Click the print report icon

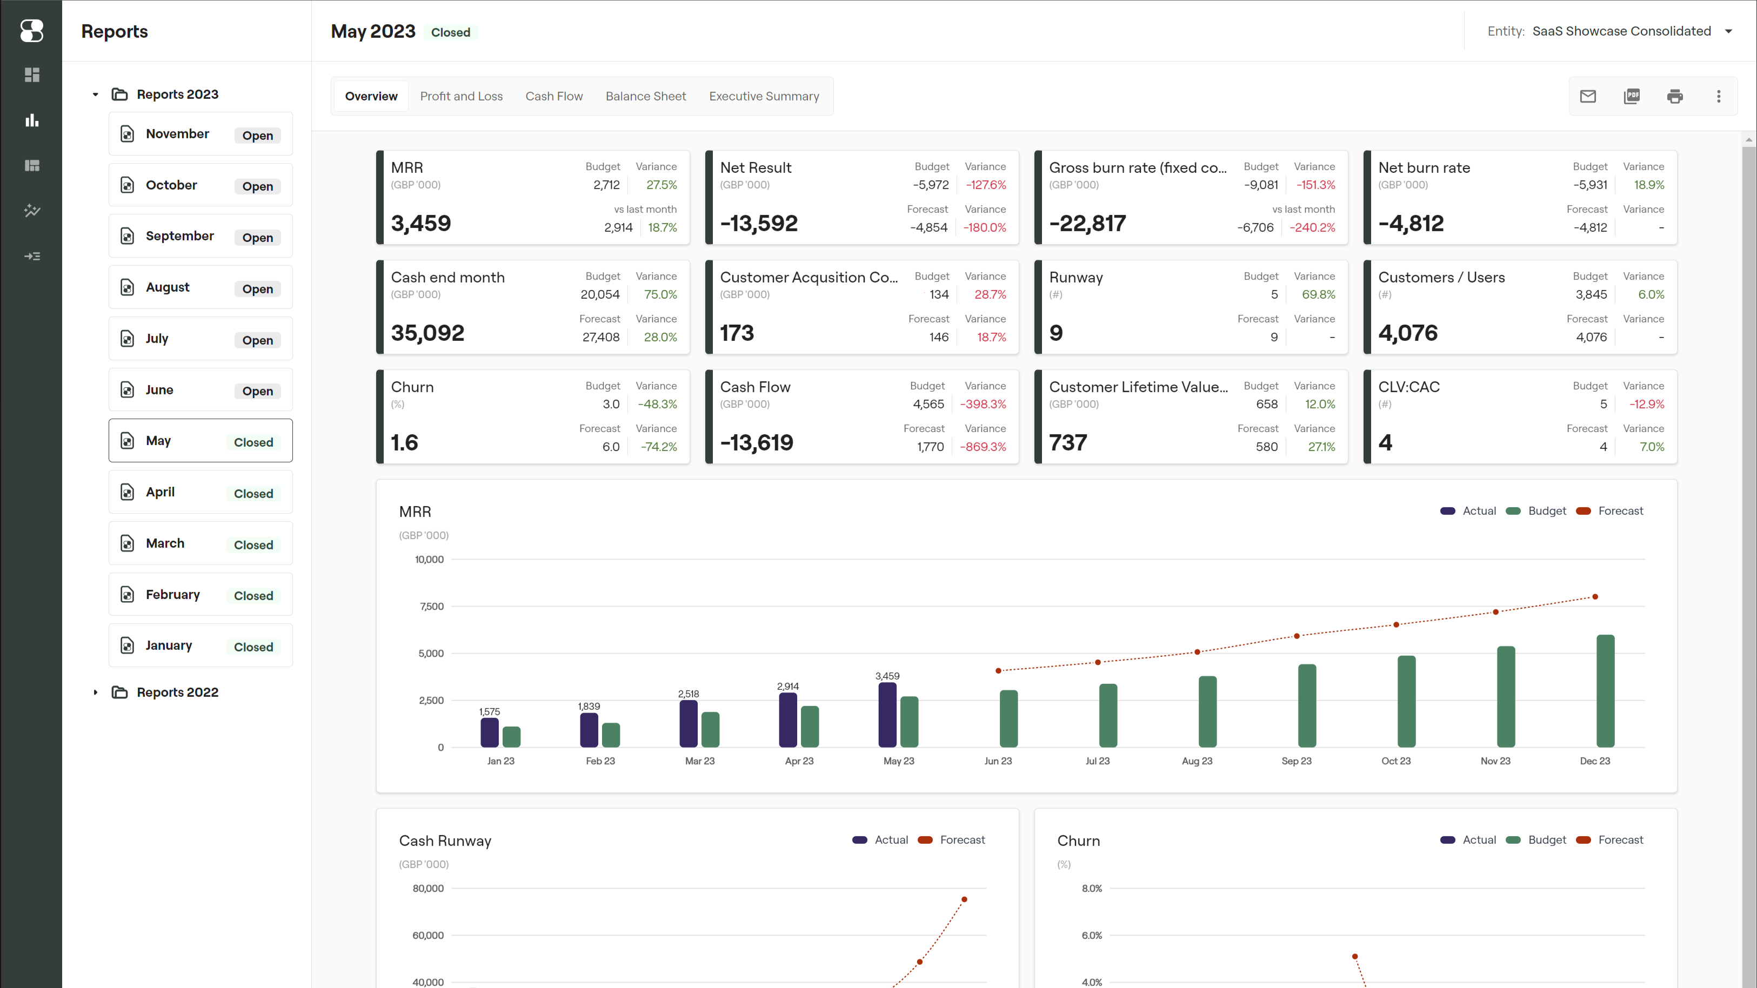[x=1674, y=96]
